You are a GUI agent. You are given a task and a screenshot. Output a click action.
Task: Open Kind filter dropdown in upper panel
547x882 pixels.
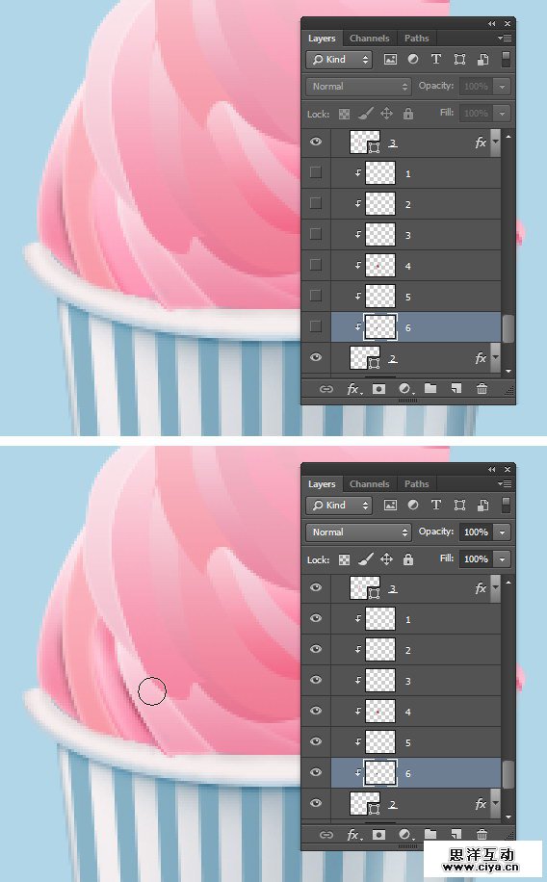point(339,60)
